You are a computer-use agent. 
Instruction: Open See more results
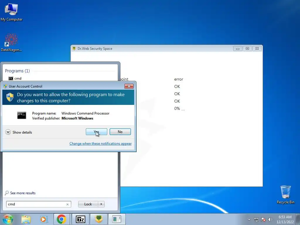pyautogui.click(x=23, y=193)
